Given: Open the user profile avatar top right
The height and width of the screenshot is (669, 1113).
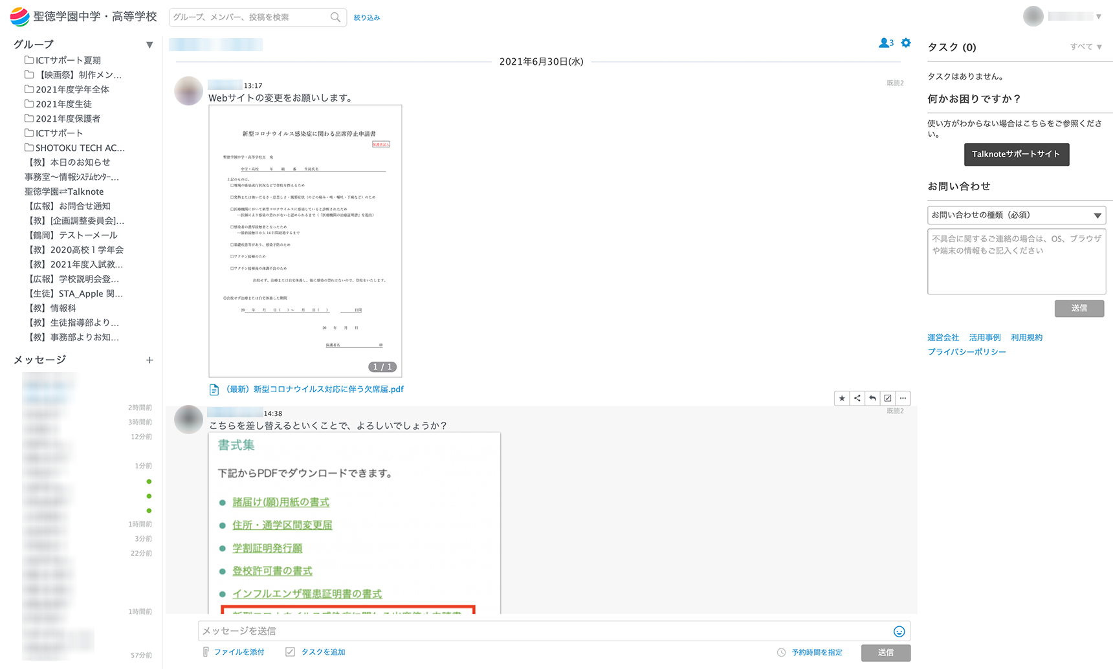Looking at the screenshot, I should (x=1033, y=16).
